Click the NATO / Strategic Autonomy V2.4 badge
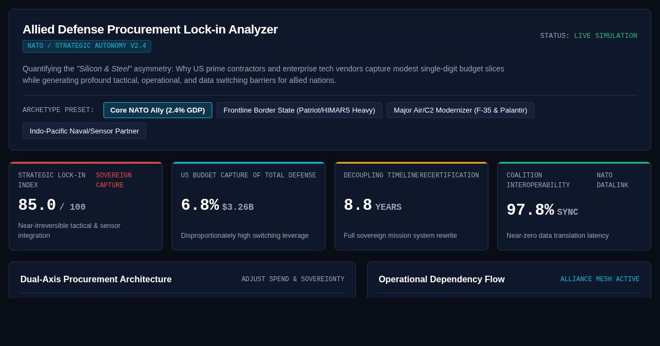This screenshot has height=346, width=660. click(87, 46)
